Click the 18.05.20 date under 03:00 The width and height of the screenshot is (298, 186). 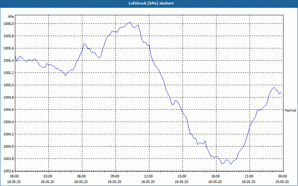tap(48, 182)
